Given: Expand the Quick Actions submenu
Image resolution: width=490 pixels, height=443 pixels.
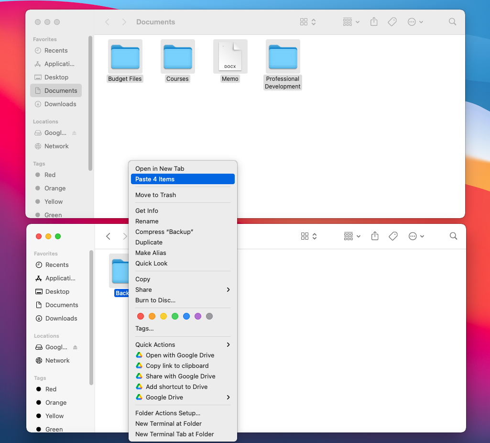Looking at the screenshot, I should (x=228, y=345).
